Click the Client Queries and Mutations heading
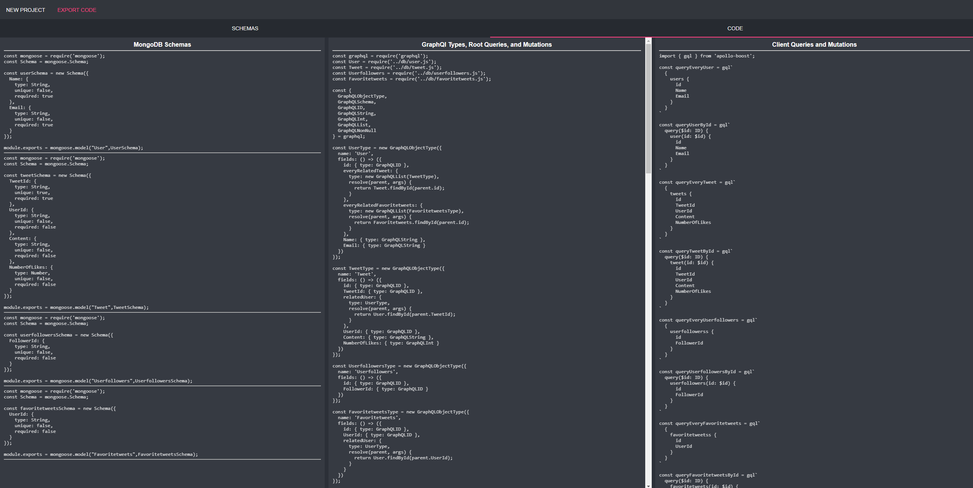 pos(814,44)
